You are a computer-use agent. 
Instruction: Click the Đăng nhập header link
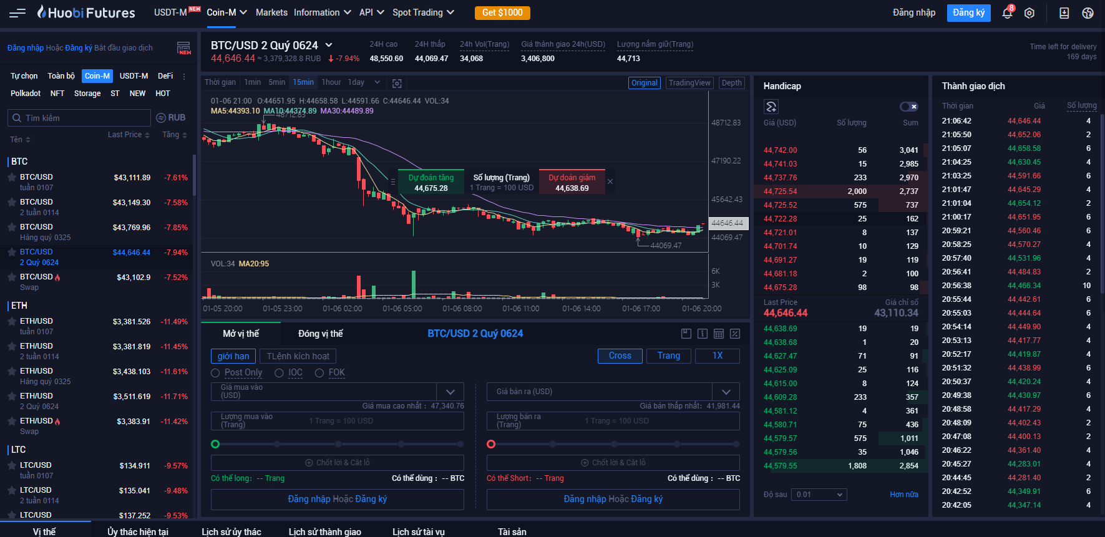tap(914, 12)
